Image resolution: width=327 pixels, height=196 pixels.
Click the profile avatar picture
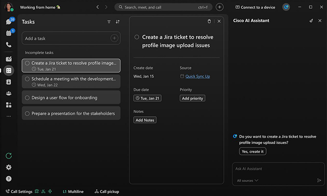[8, 7]
